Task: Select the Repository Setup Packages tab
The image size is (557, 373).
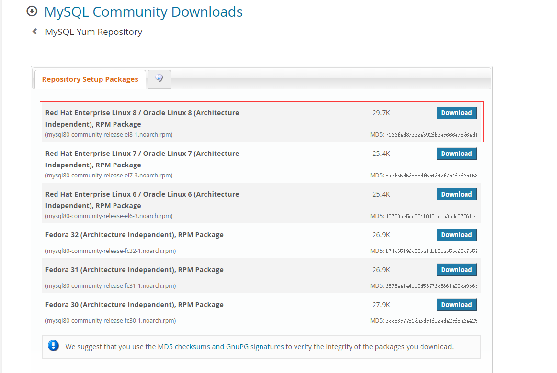Action: (x=90, y=79)
